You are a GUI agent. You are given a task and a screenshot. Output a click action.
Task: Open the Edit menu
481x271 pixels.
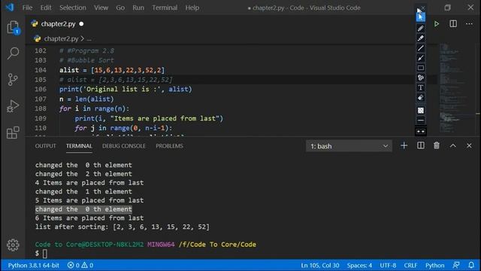46,8
